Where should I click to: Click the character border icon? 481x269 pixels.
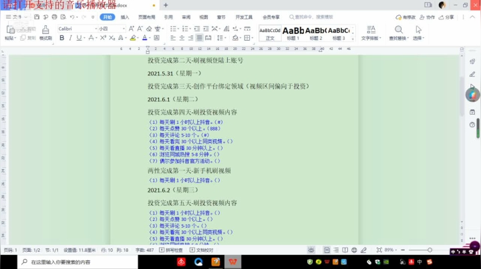(x=157, y=38)
